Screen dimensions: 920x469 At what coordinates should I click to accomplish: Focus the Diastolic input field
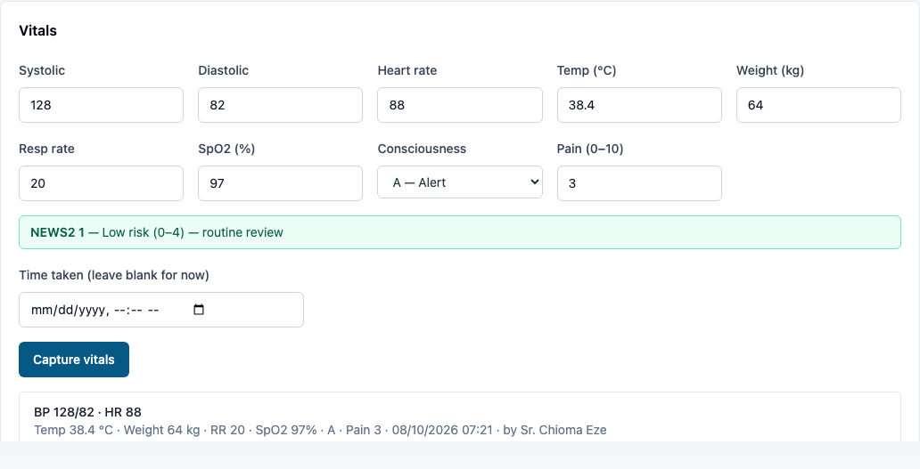281,105
